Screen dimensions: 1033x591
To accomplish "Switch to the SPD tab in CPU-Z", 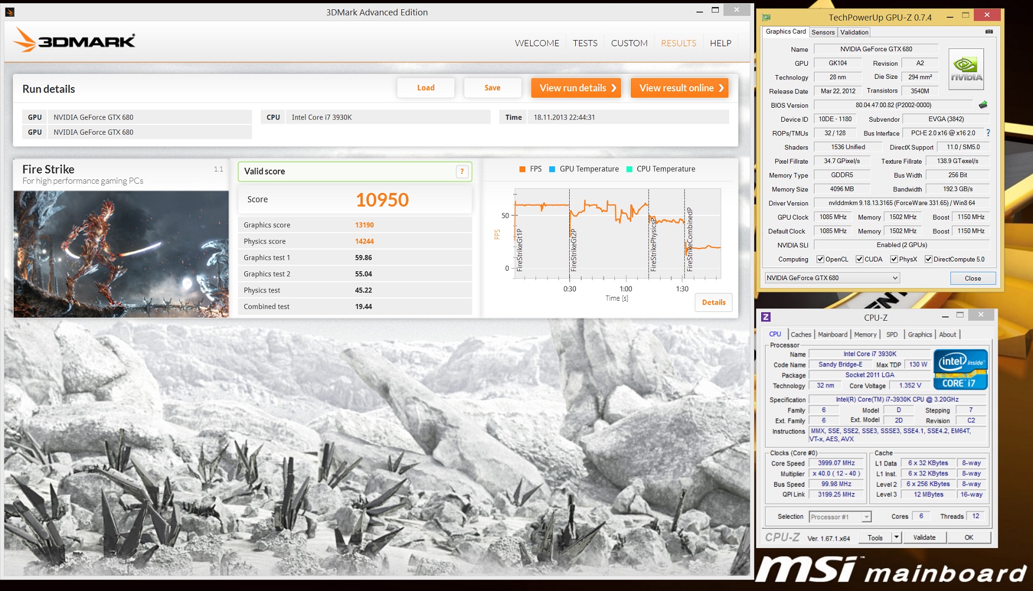I will click(892, 334).
